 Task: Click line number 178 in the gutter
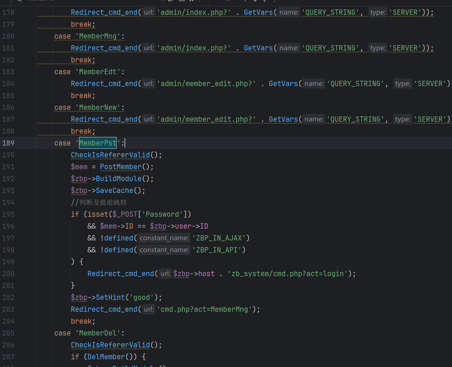click(x=8, y=12)
